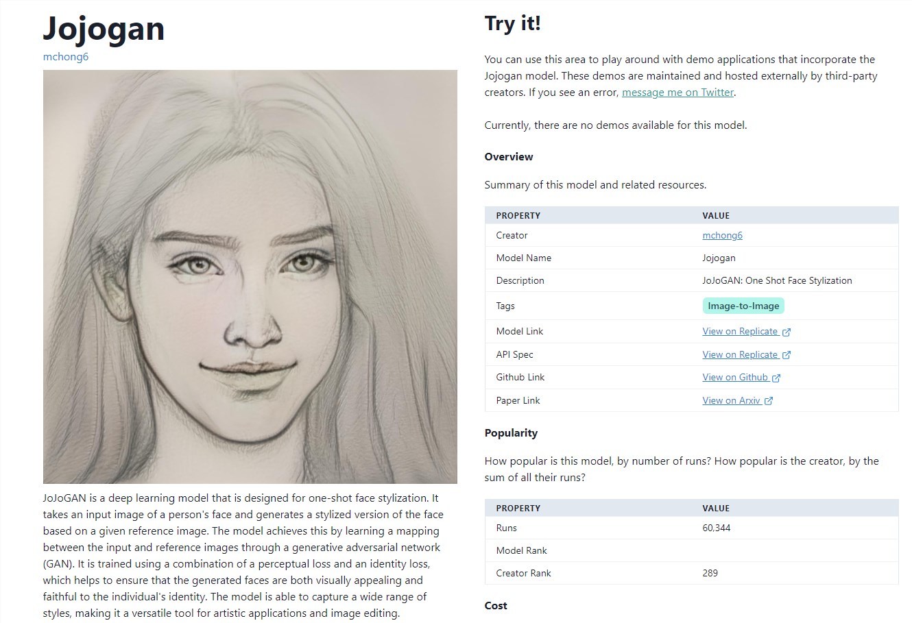Follow the "message me on Twitter" link
The image size is (912, 623).
(x=677, y=93)
